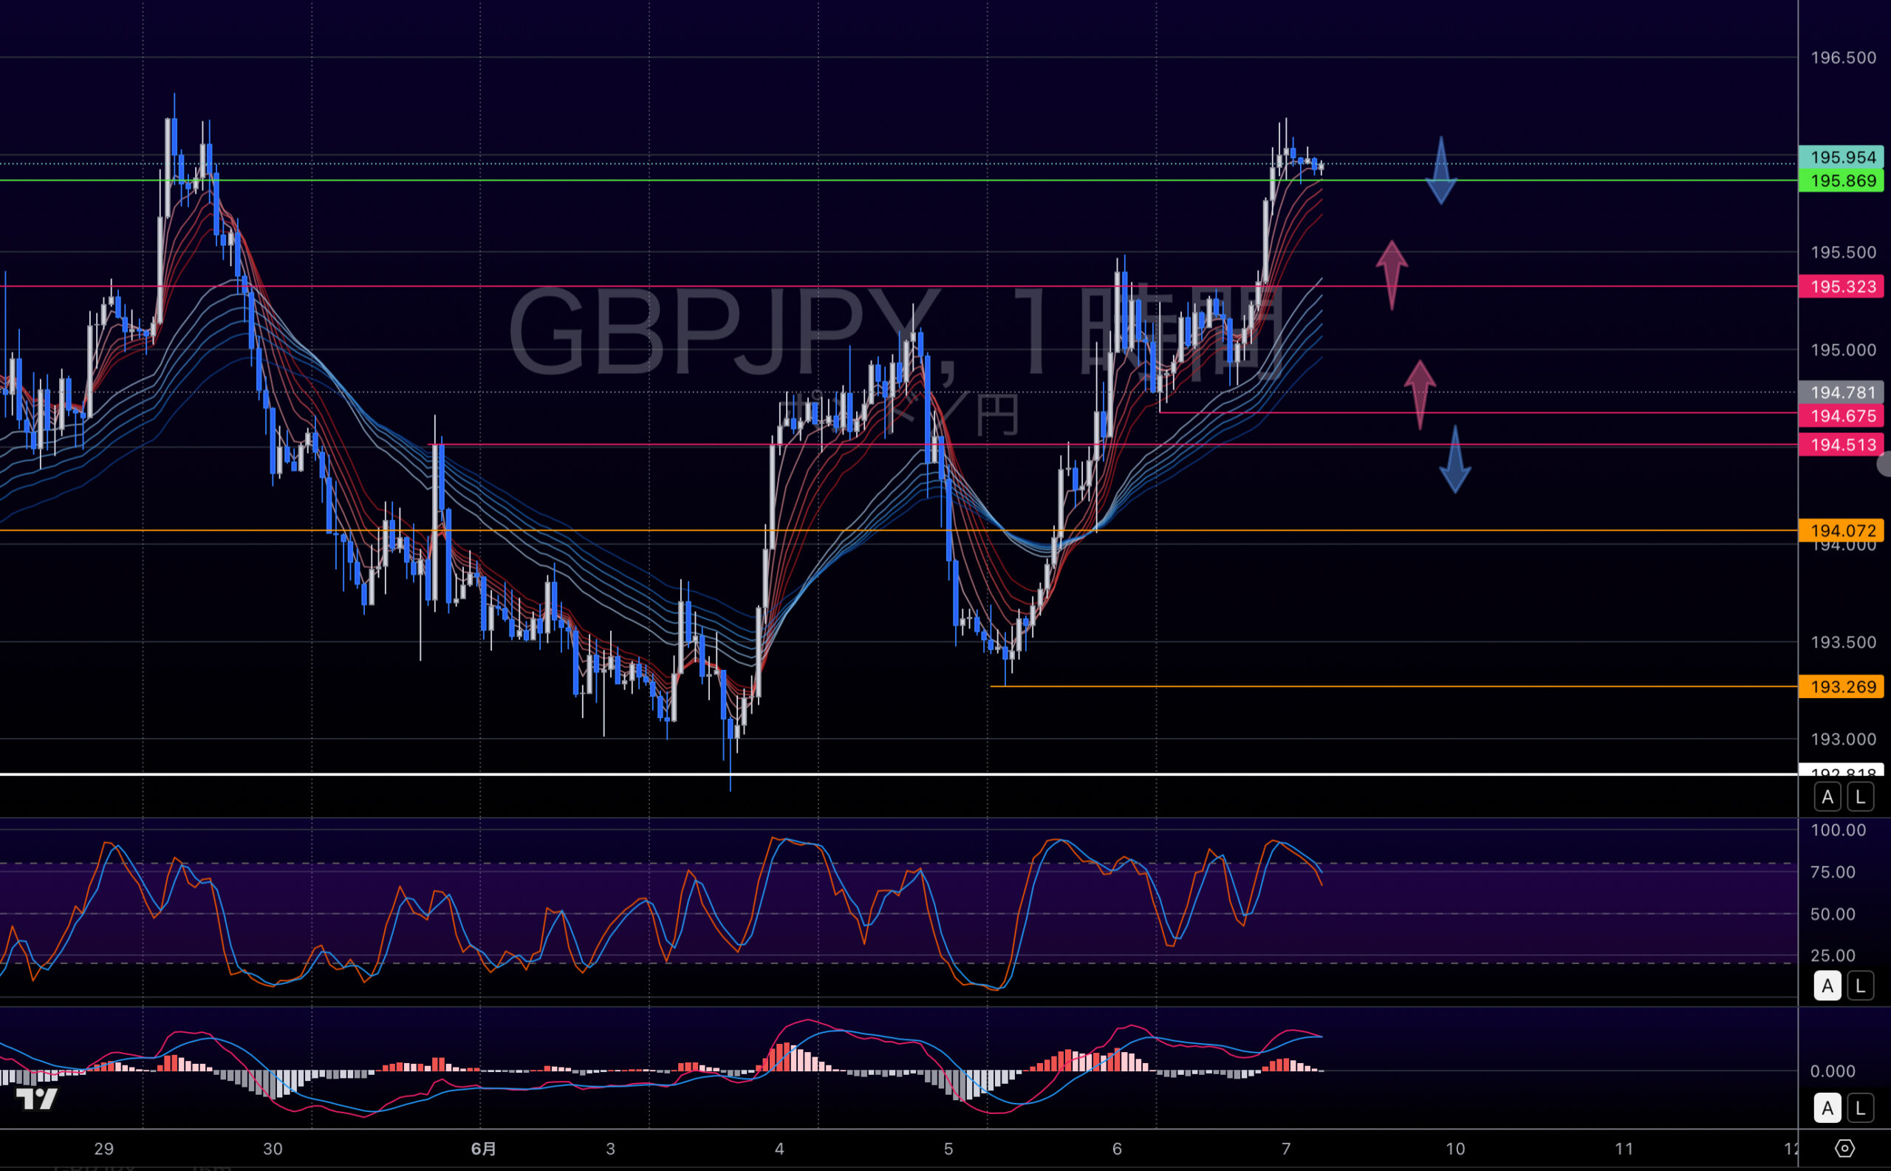1891x1171 pixels.
Task: Click the 100.00 stochastic scale value
Action: (1839, 830)
